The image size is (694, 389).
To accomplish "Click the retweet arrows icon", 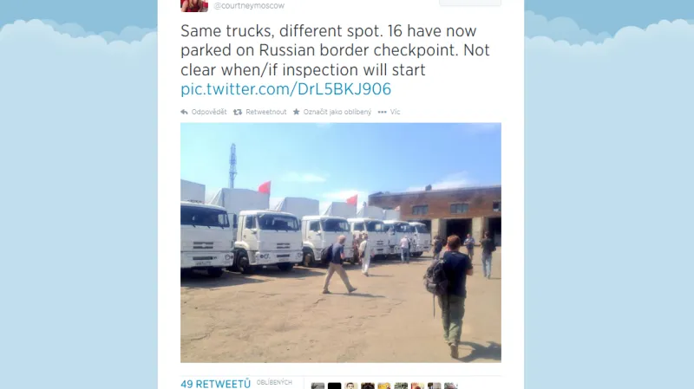I will click(x=238, y=113).
